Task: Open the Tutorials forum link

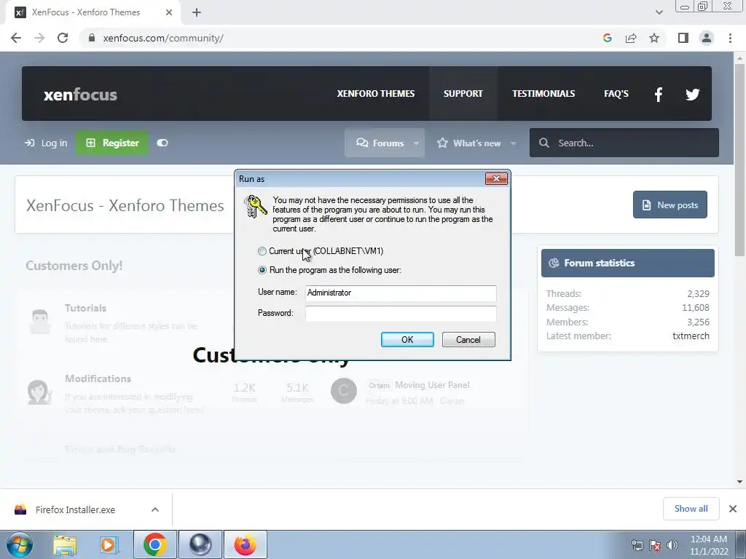Action: (x=86, y=308)
